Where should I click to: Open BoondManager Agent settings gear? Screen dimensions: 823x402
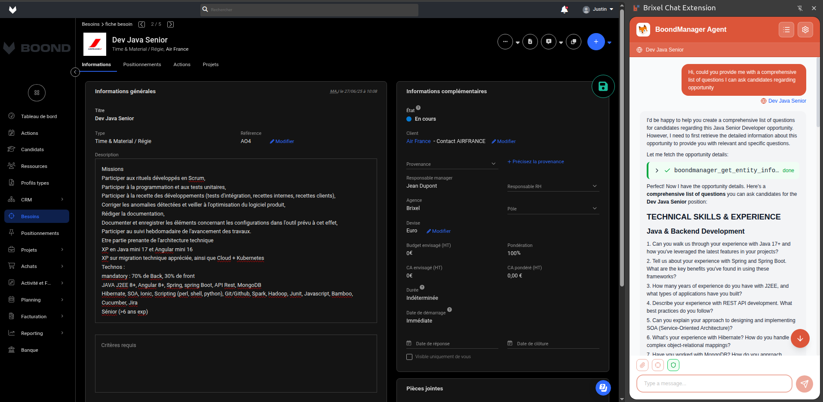coord(805,30)
